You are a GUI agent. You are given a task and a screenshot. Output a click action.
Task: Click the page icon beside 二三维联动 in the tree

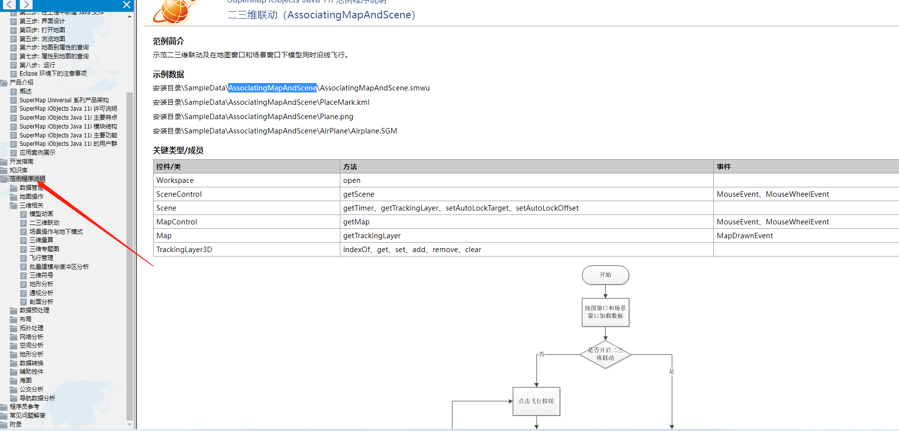pos(24,223)
